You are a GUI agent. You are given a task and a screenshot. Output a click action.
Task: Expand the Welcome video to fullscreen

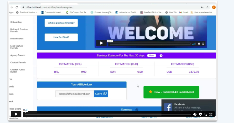click(x=203, y=44)
